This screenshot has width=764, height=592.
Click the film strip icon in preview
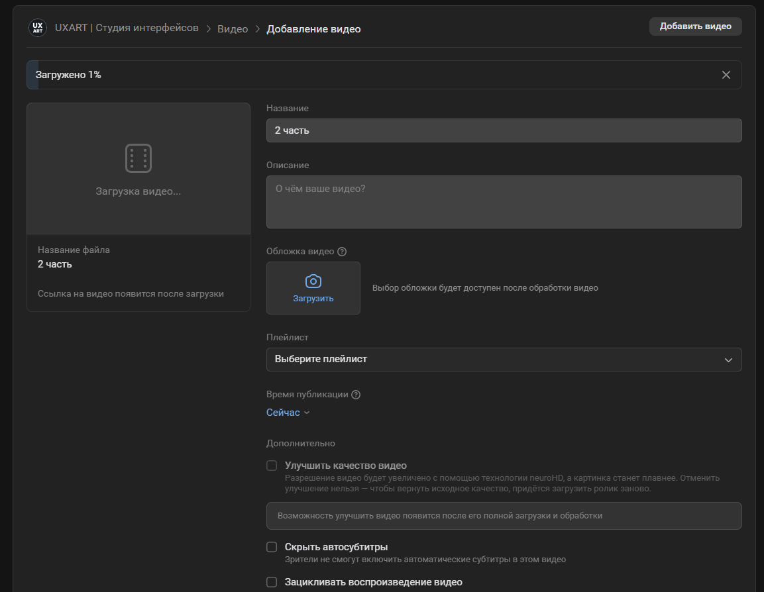(138, 158)
